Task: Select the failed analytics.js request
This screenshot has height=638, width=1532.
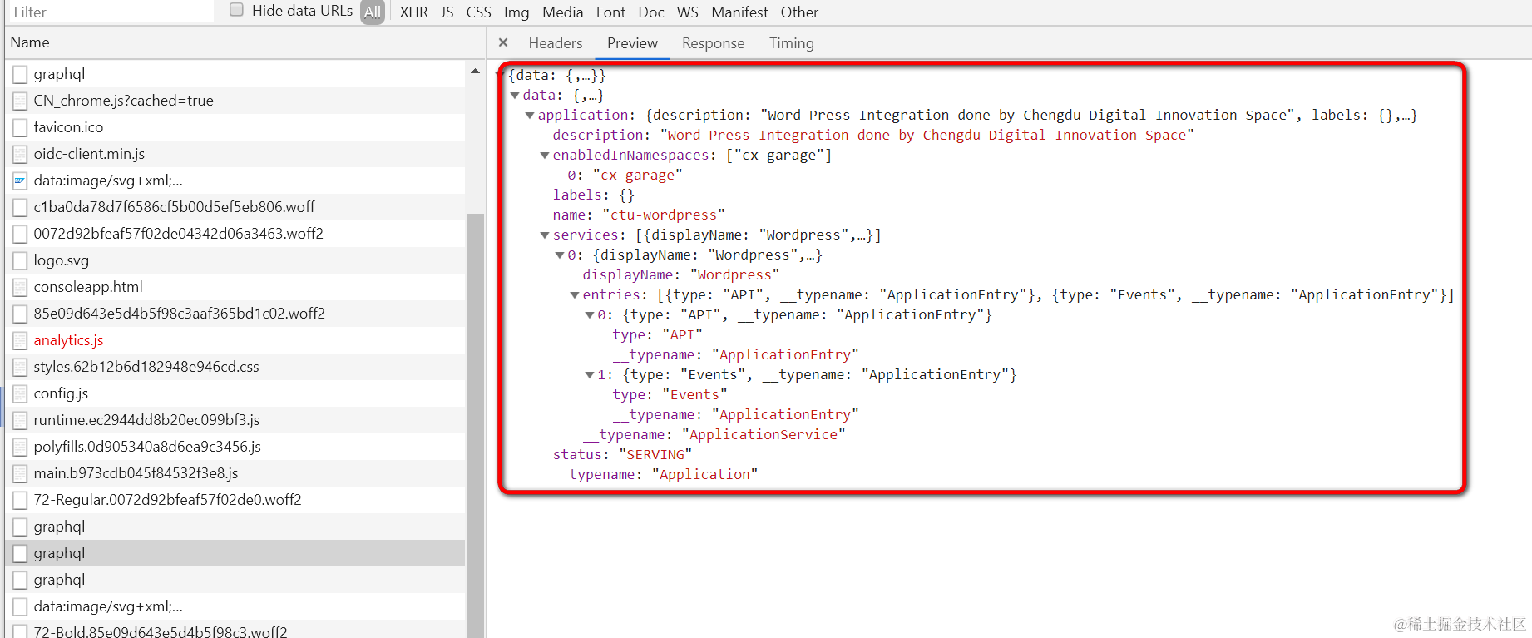Action: coord(235,340)
